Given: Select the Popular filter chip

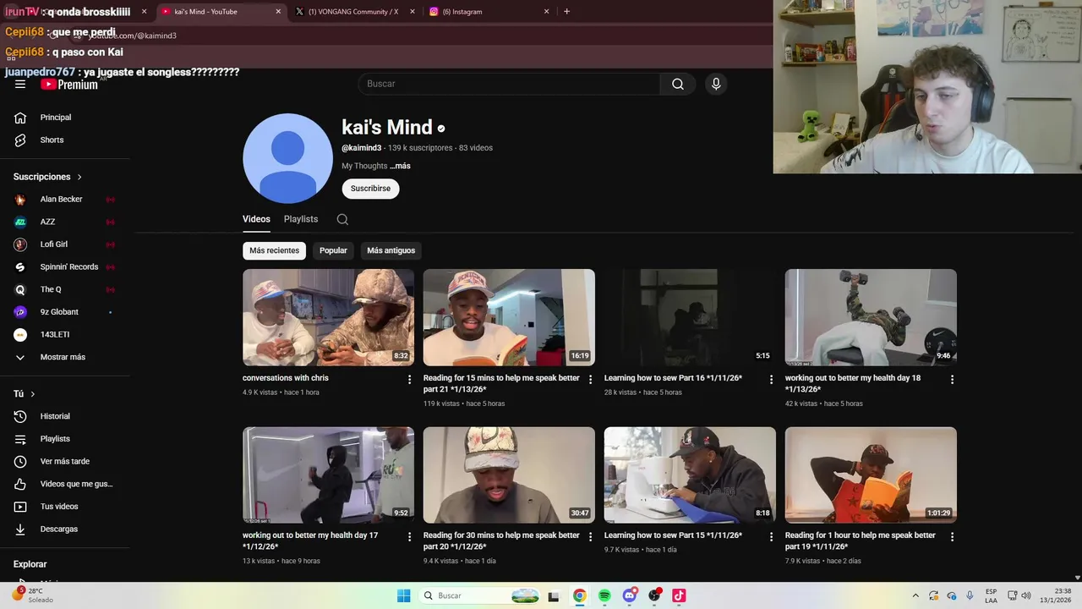Looking at the screenshot, I should click(x=333, y=250).
